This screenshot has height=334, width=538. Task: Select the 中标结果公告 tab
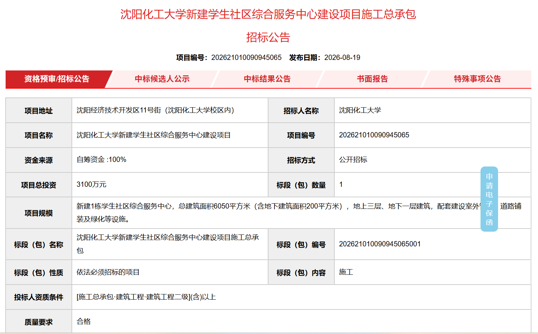(267, 79)
